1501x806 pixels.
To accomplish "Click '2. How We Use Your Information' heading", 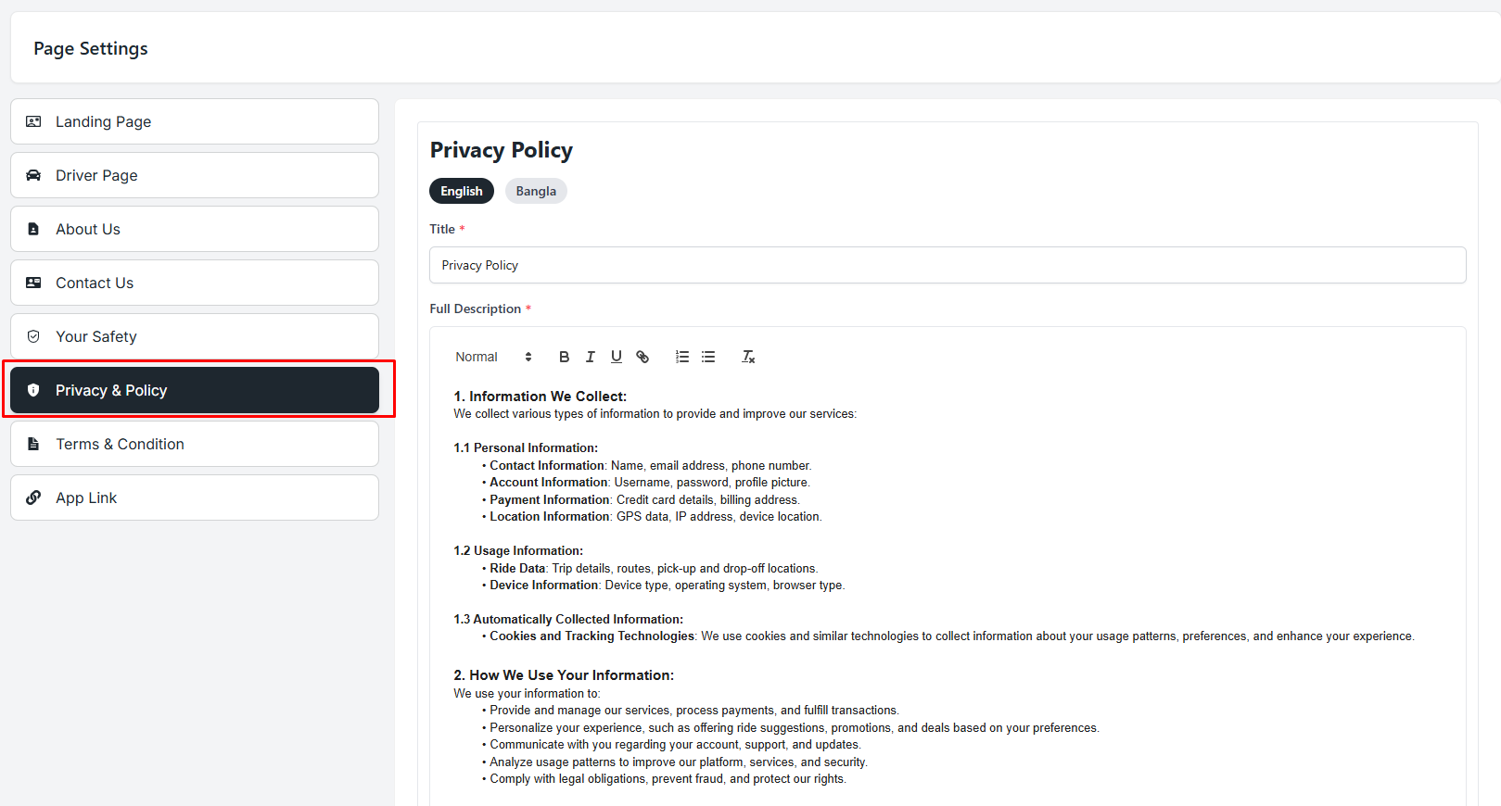I will [x=564, y=675].
